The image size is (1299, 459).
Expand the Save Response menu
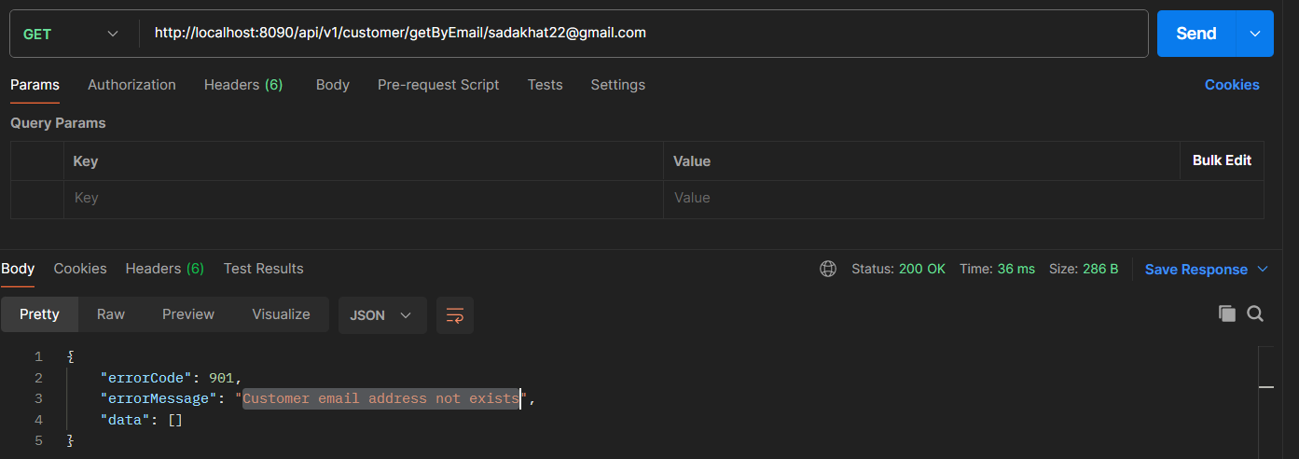[1207, 269]
